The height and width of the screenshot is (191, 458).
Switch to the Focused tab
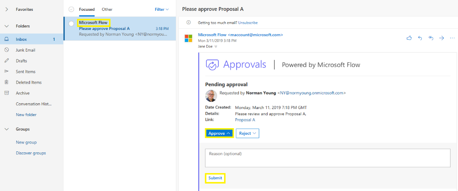pyautogui.click(x=87, y=9)
